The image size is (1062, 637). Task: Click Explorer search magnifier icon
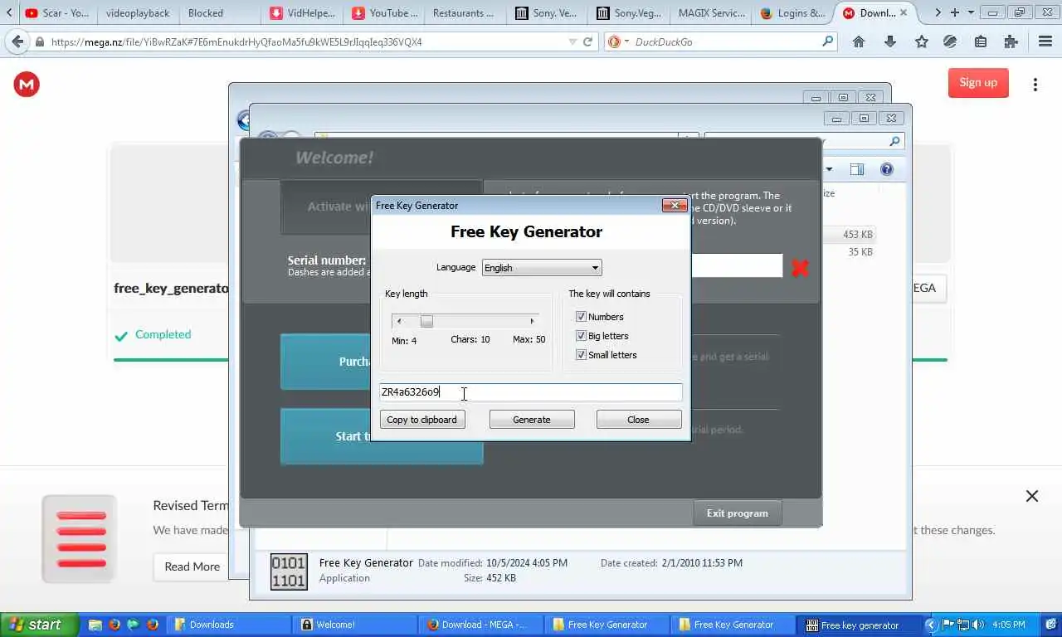894,141
